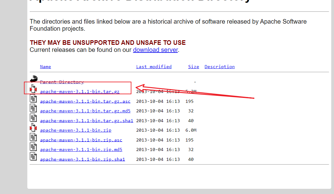Click the document icon beside apache-maven-3.1.1-bin.zip.asc
Image resolution: width=334 pixels, height=194 pixels.
[x=33, y=137]
